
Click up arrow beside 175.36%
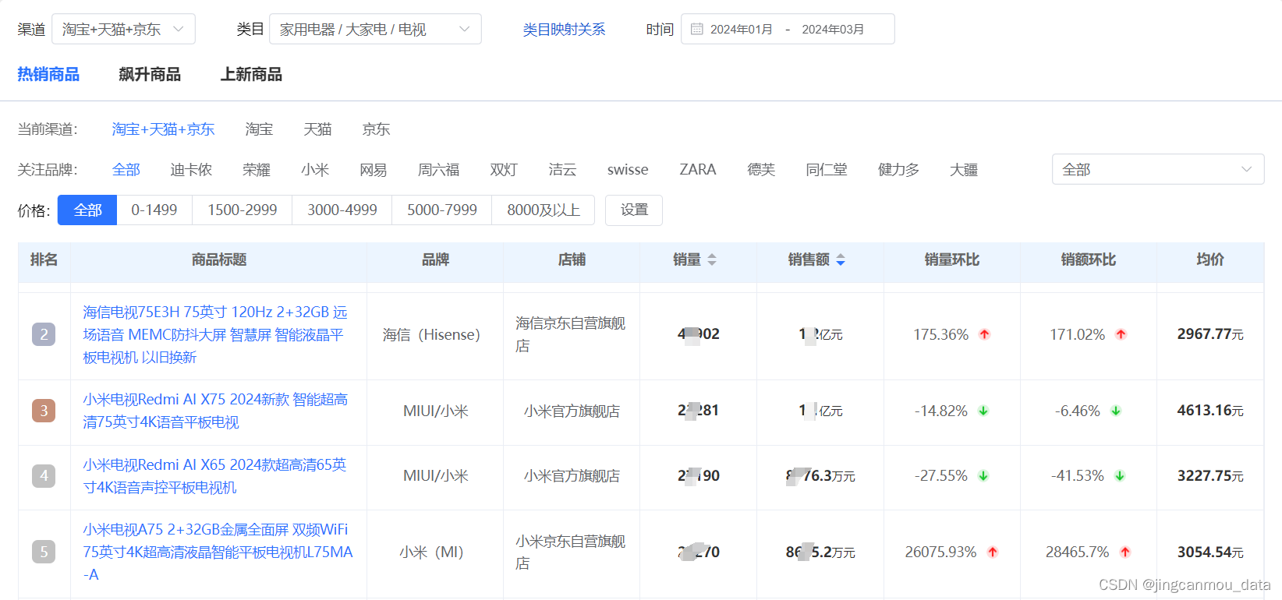pos(985,334)
